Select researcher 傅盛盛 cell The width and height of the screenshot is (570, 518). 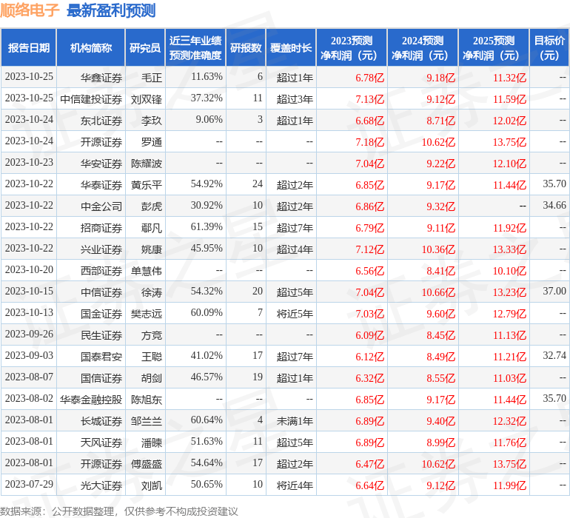click(x=146, y=463)
